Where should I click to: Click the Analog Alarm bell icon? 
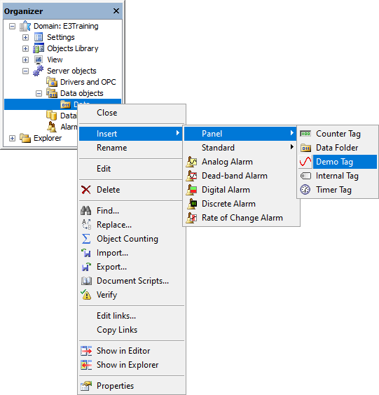191,162
